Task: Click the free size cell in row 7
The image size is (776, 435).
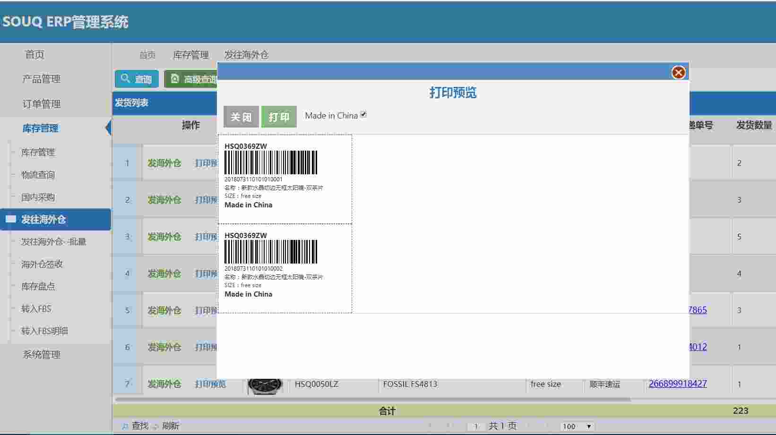Action: point(546,384)
